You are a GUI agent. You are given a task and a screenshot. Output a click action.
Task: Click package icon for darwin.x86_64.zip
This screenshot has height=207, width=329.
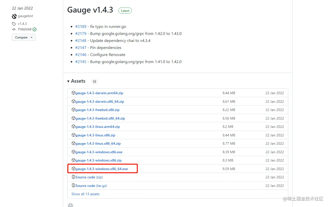[x=74, y=101]
